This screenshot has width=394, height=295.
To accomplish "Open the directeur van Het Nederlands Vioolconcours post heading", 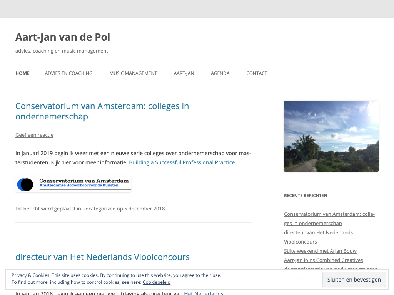I will tap(102, 257).
